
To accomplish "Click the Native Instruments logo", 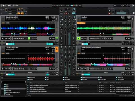I will click(x=133, y=6).
